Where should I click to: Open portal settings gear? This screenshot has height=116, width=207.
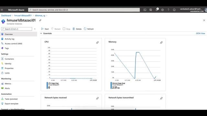click(162, 10)
